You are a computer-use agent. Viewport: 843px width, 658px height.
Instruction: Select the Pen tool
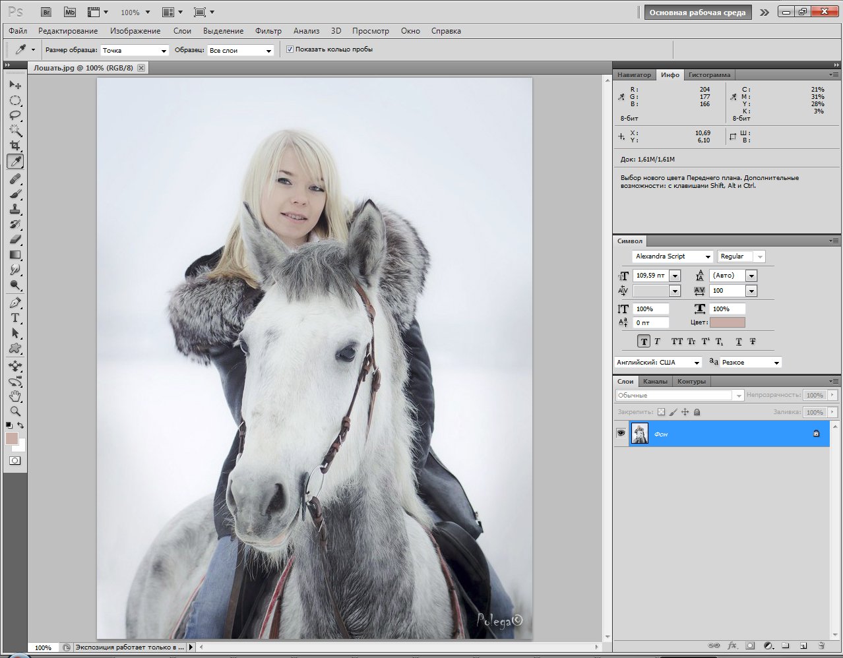click(15, 303)
